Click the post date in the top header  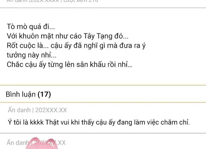tap(45, 1)
